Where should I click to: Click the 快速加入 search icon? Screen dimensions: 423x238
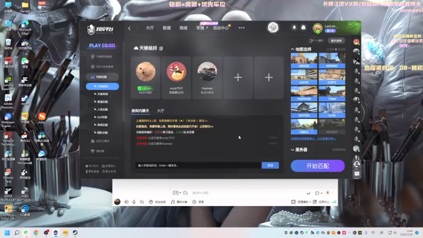pos(103,166)
